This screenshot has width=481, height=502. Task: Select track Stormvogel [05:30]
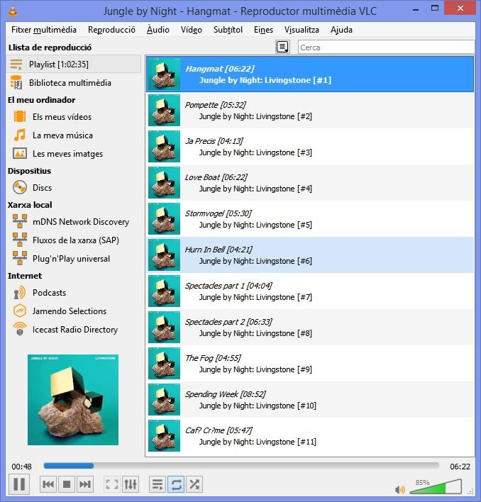pyautogui.click(x=310, y=219)
